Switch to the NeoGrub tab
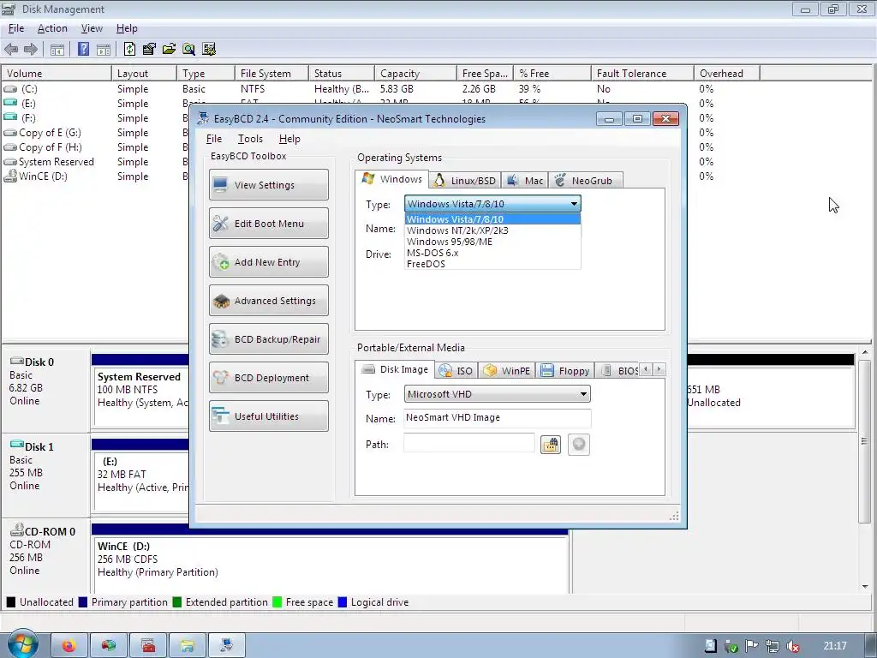Screen dimensions: 877x658 click(x=584, y=180)
